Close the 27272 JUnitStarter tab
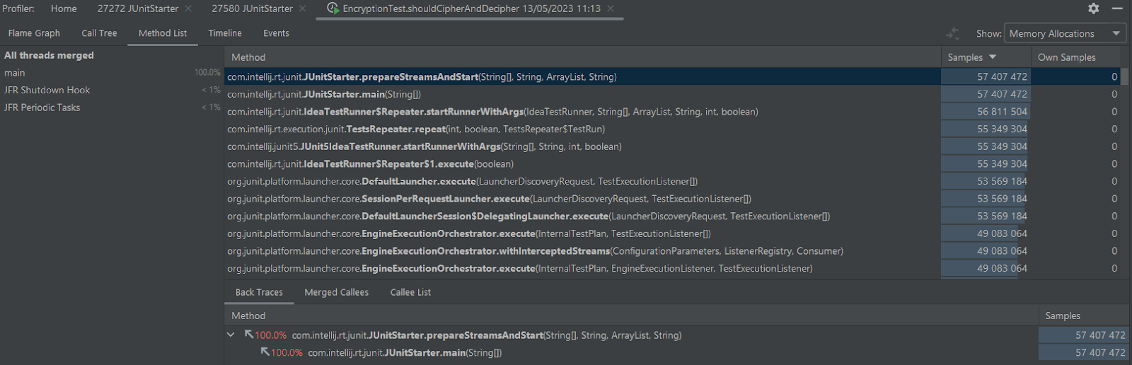This screenshot has height=365, width=1132. pyautogui.click(x=188, y=8)
